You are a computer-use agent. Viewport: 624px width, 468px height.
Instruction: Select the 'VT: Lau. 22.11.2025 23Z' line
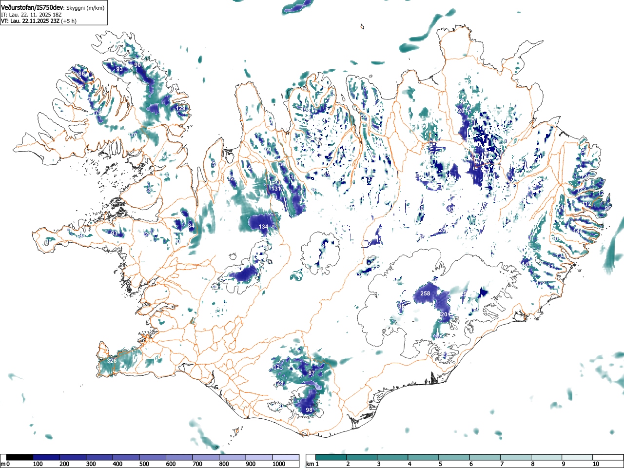pyautogui.click(x=30, y=21)
